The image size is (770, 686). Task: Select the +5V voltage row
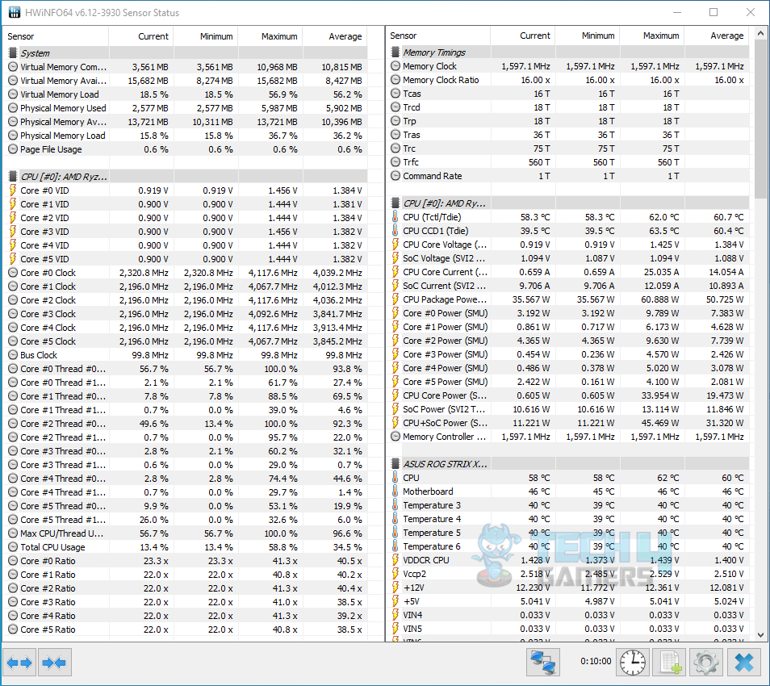[x=568, y=601]
